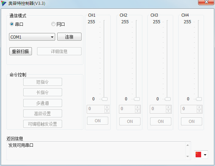Select the 网口 network port radio button
The width and height of the screenshot is (215, 166).
point(53,24)
